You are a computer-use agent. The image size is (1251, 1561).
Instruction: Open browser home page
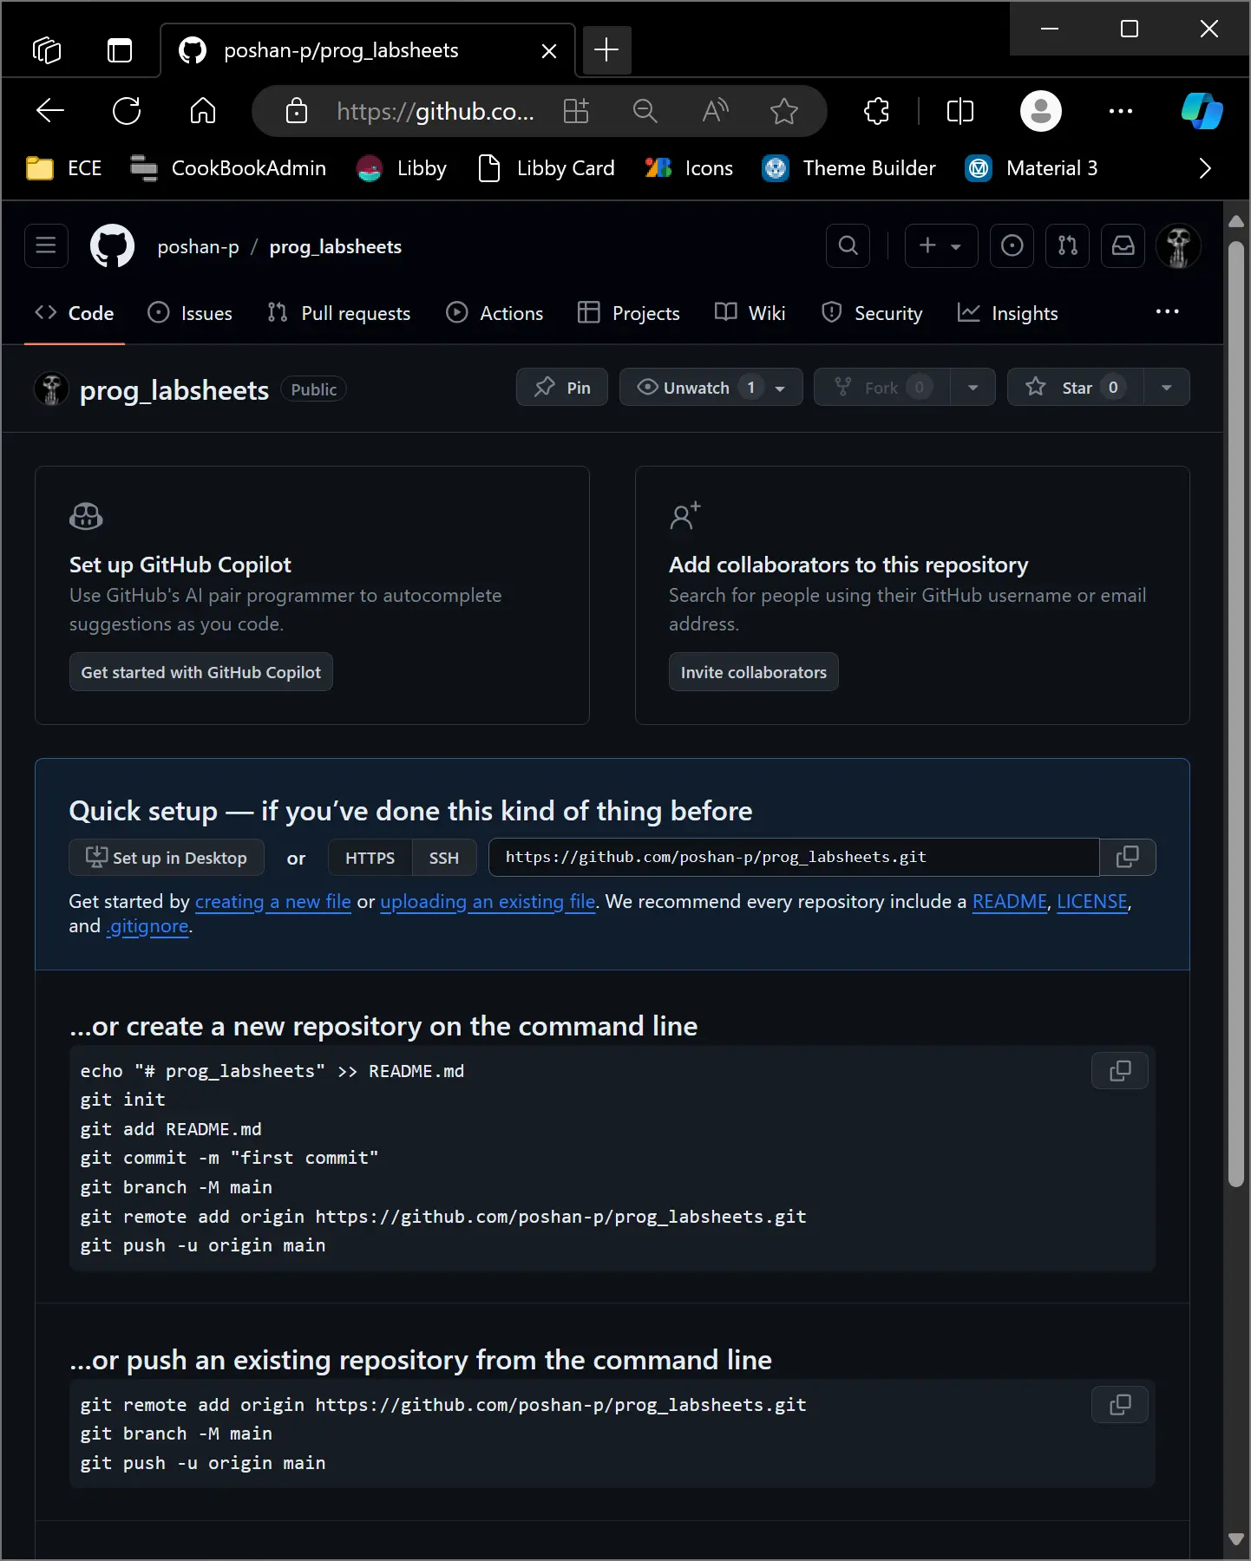tap(203, 111)
